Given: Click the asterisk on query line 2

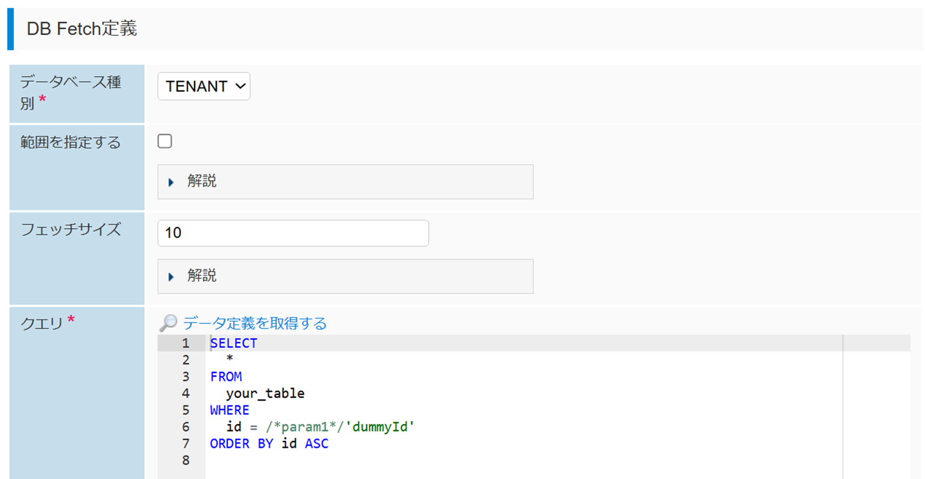Looking at the screenshot, I should click(x=229, y=360).
